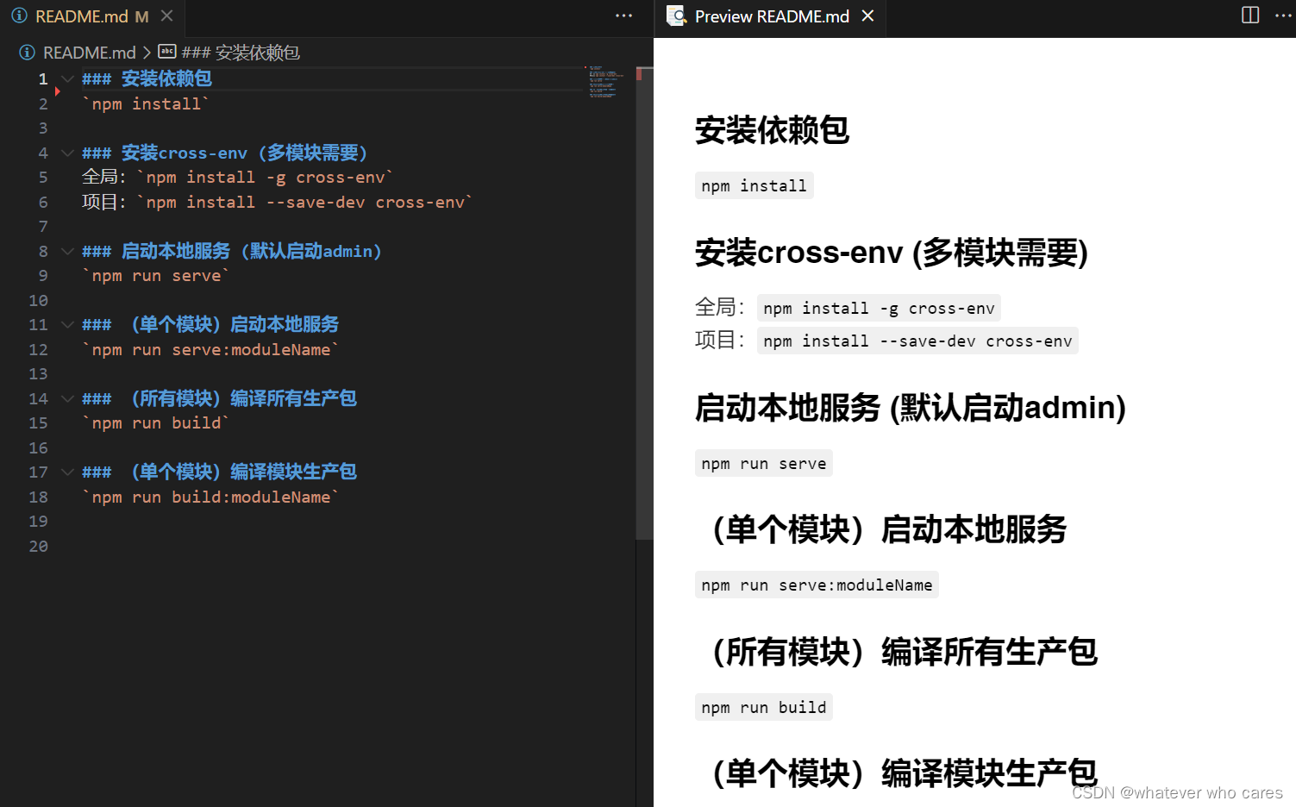
Task: Click the '### 安装依赖包' breadcrumb symbol
Action: coord(241,53)
